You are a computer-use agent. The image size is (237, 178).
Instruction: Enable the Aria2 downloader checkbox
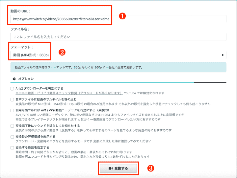pos(12,89)
